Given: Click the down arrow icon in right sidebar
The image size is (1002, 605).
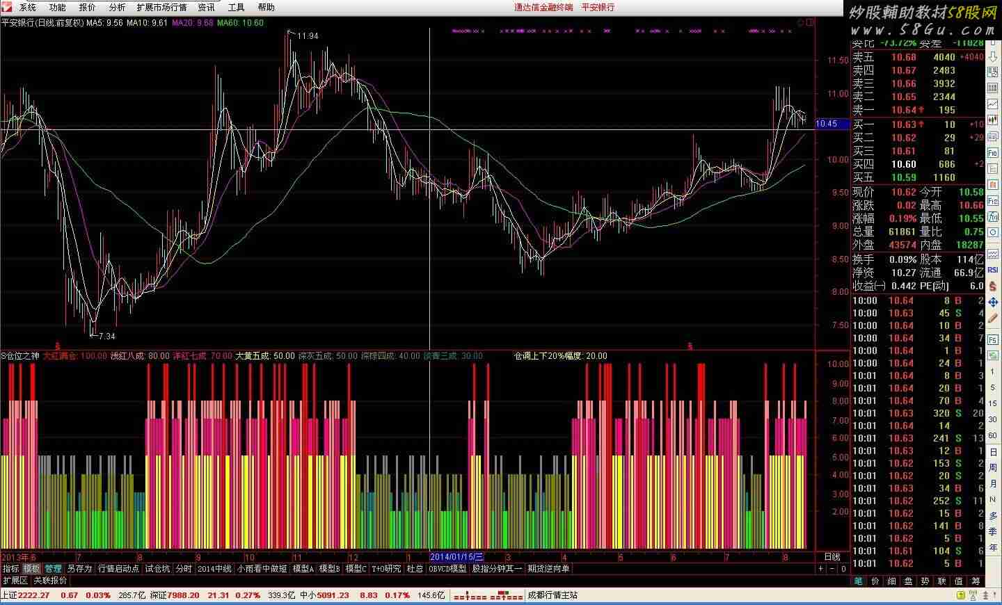Looking at the screenshot, I should pyautogui.click(x=993, y=57).
